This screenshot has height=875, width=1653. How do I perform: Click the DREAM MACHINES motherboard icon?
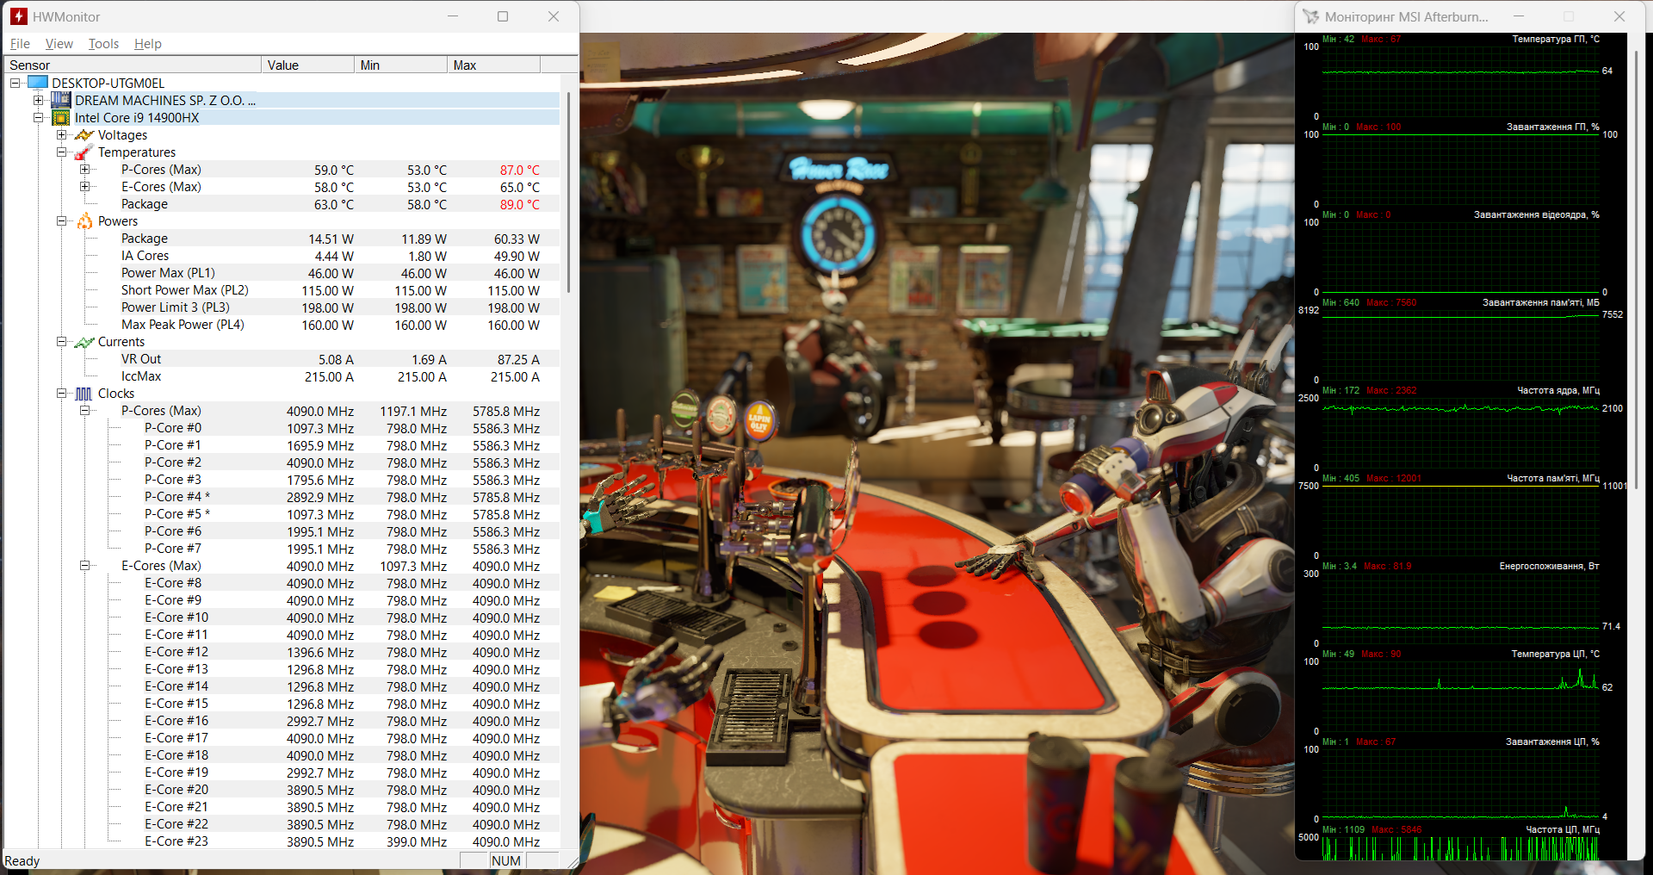[61, 100]
